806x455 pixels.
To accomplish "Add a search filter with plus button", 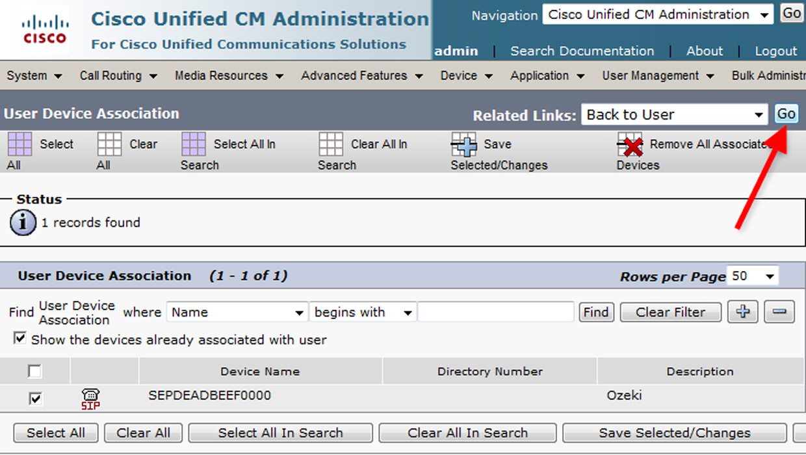I will (x=743, y=312).
